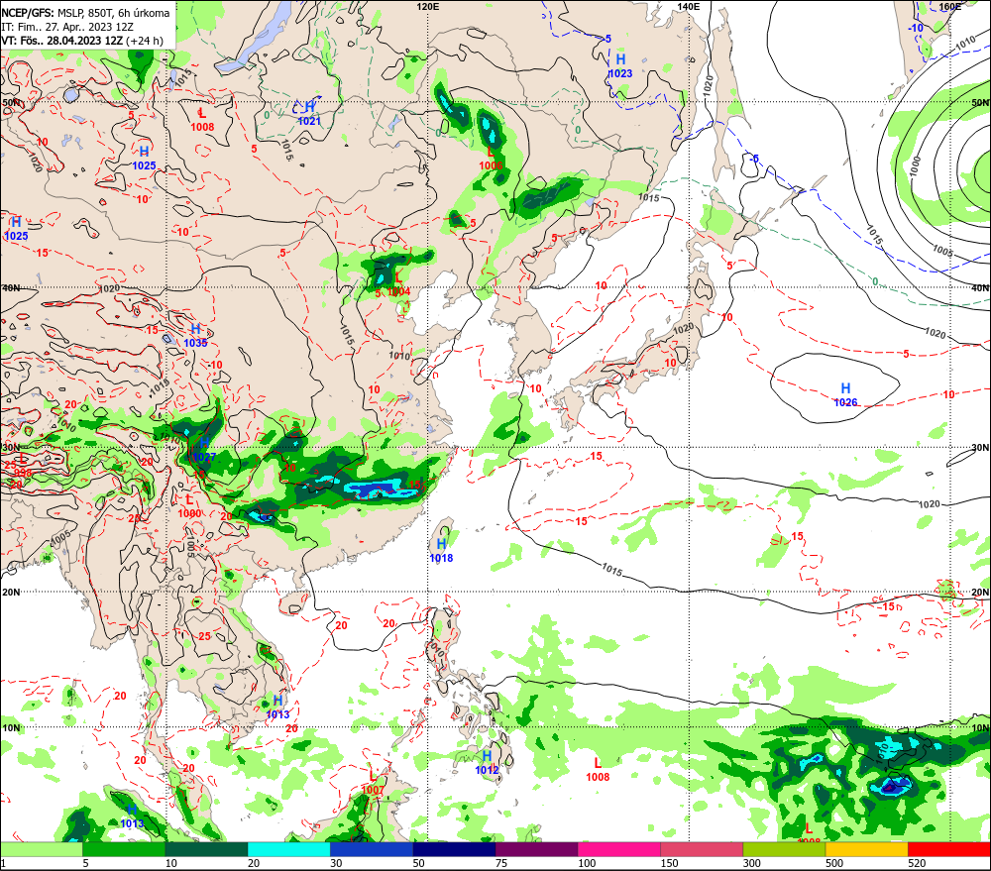Select the cyan 20 mm legend swatch
Image resolution: width=991 pixels, height=871 pixels.
pyautogui.click(x=288, y=849)
